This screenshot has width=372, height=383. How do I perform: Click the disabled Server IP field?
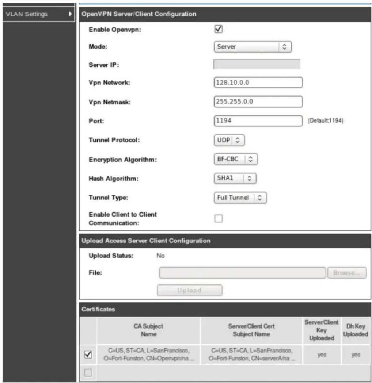(x=257, y=64)
